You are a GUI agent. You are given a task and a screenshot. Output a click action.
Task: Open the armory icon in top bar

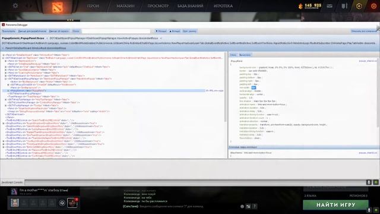(344, 6)
